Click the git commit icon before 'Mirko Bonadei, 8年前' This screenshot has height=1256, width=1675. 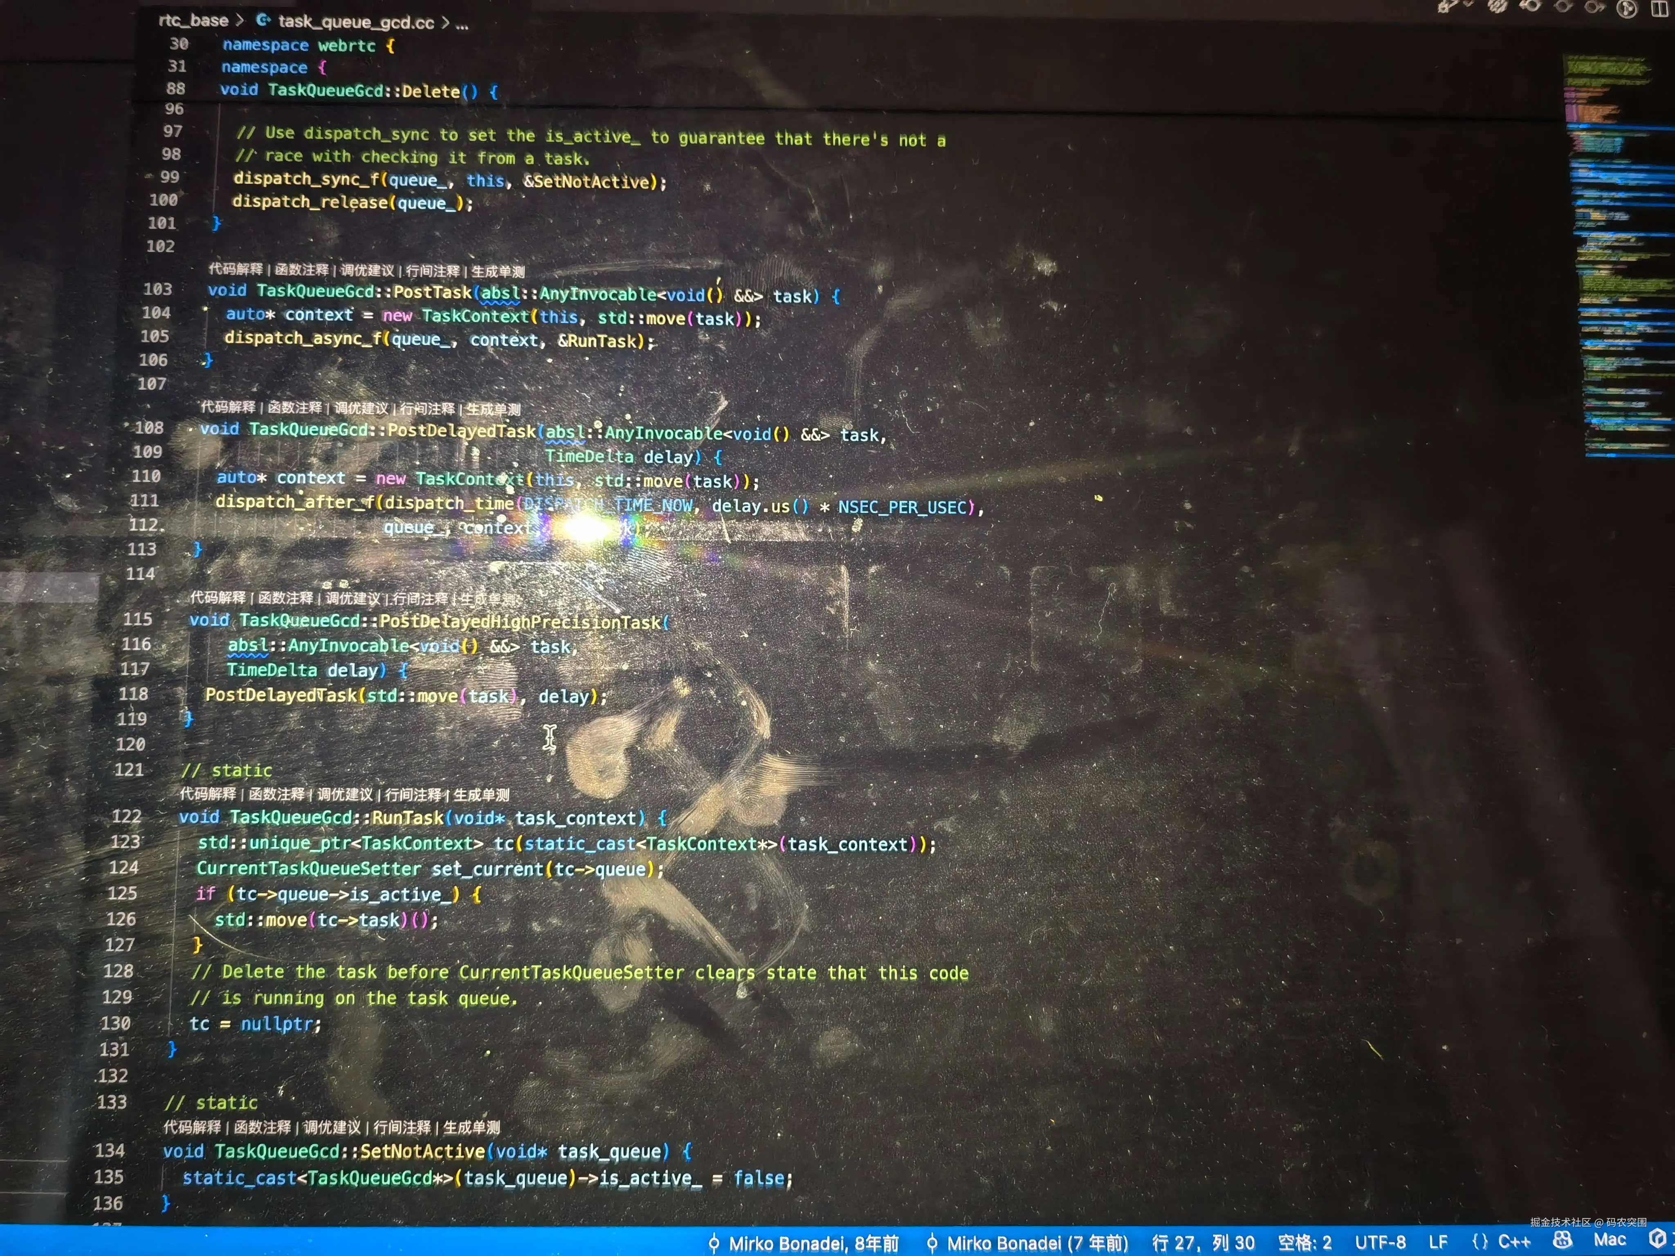point(713,1243)
